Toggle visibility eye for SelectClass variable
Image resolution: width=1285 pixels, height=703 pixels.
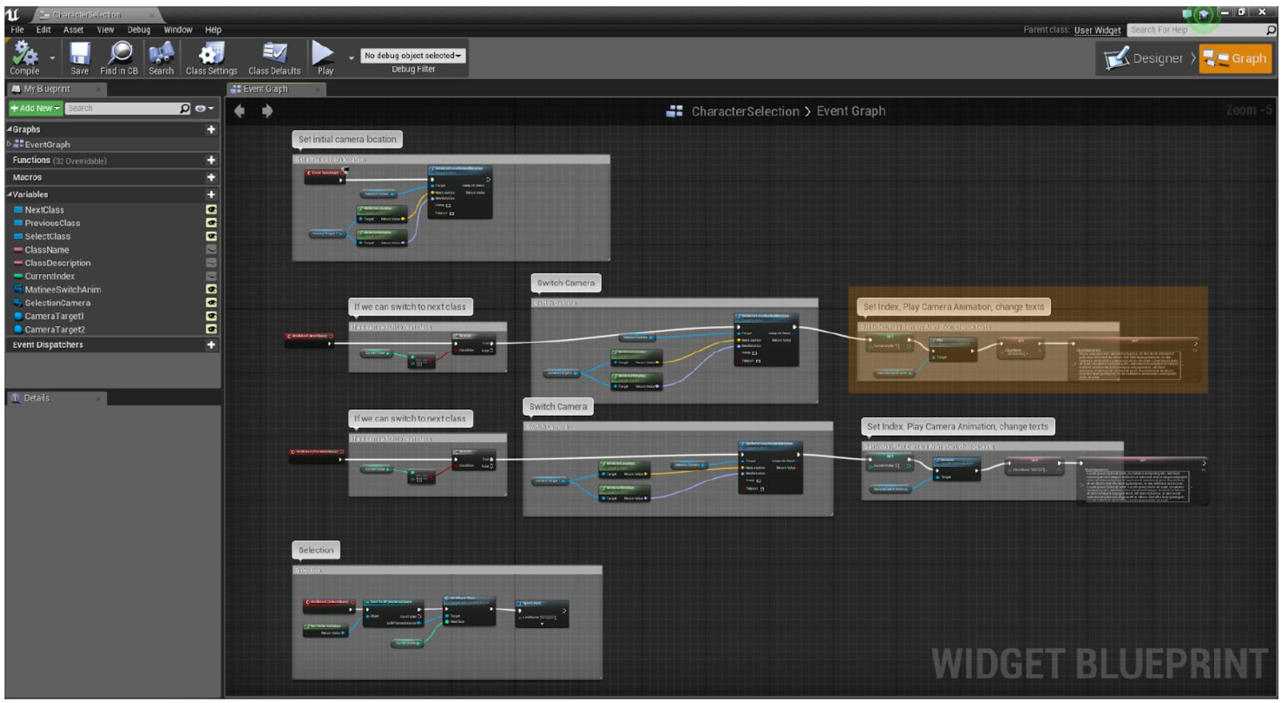click(x=211, y=237)
